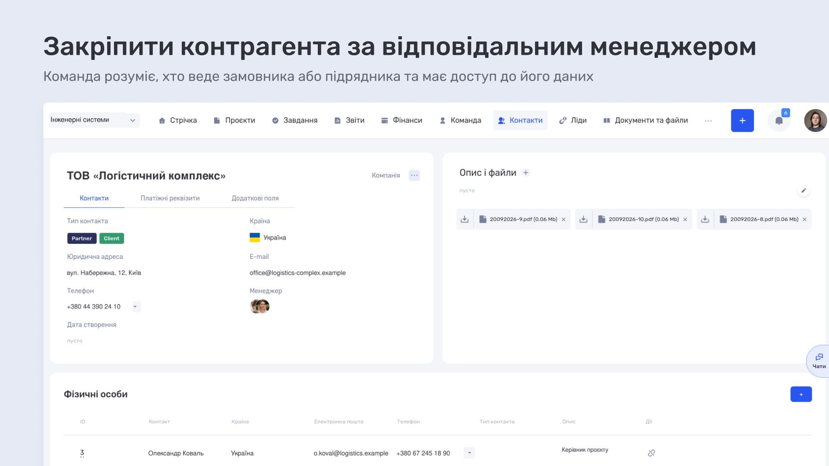
Task: Open the Чати chat widget
Action: [x=819, y=361]
